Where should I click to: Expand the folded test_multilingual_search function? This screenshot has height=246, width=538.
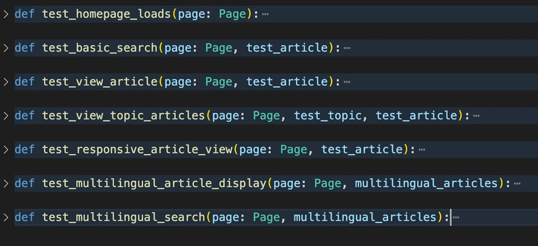point(5,218)
